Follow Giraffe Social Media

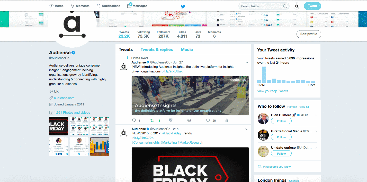click(281, 137)
